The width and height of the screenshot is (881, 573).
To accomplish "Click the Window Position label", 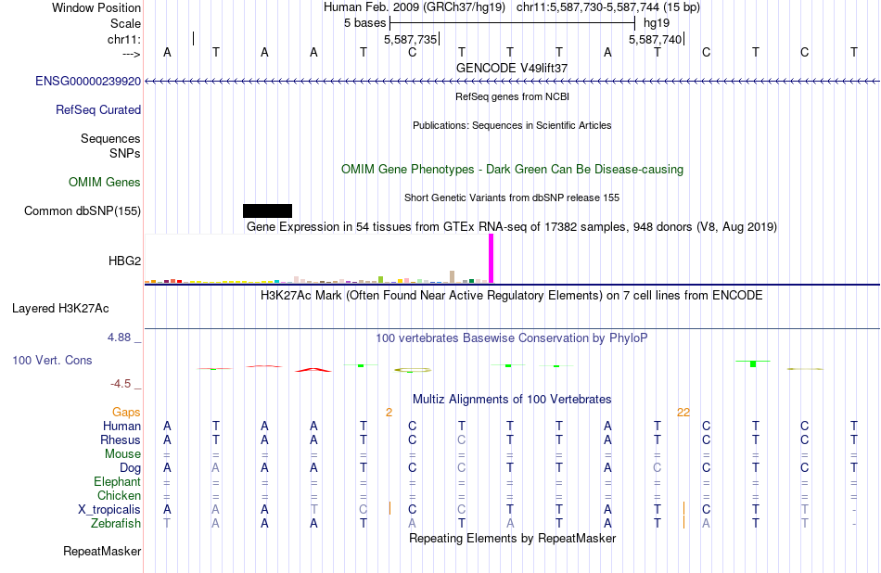I will 96,7.
